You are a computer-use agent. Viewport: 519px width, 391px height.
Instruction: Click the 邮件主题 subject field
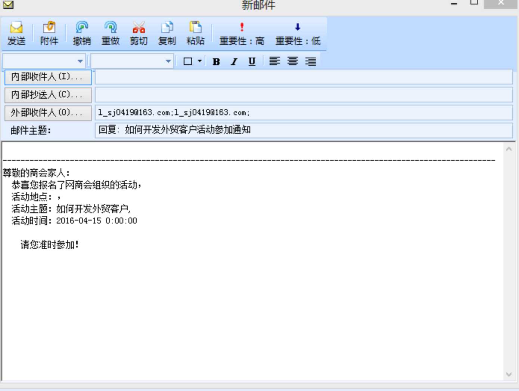[304, 130]
